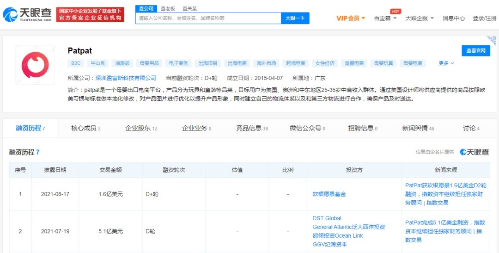
Task: Click the 出海项目 tag
Action: click(208, 63)
